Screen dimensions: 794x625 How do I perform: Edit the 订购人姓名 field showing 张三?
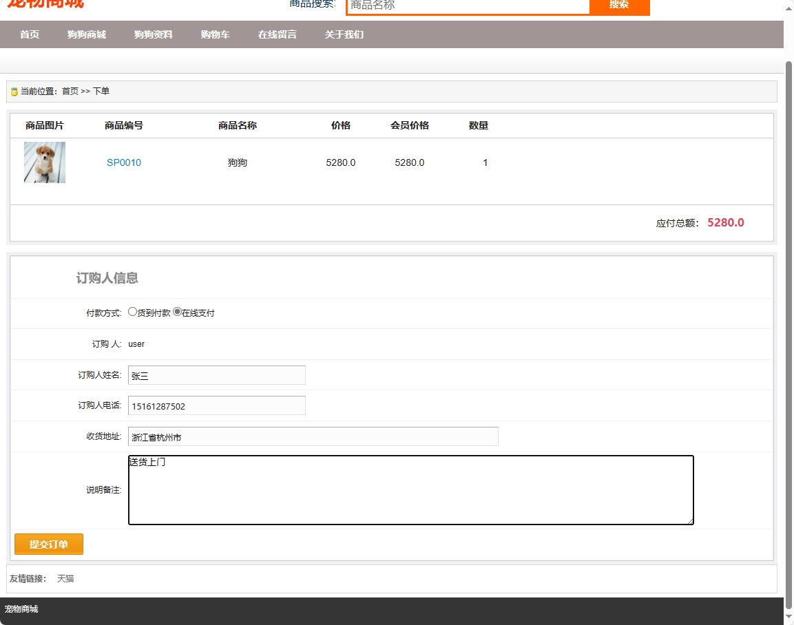[216, 374]
